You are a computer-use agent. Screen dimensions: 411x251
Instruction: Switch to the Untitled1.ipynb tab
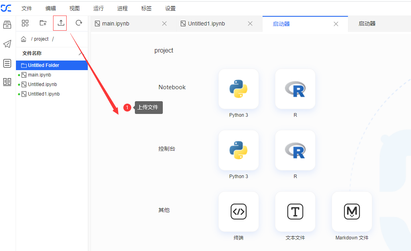pyautogui.click(x=219, y=24)
